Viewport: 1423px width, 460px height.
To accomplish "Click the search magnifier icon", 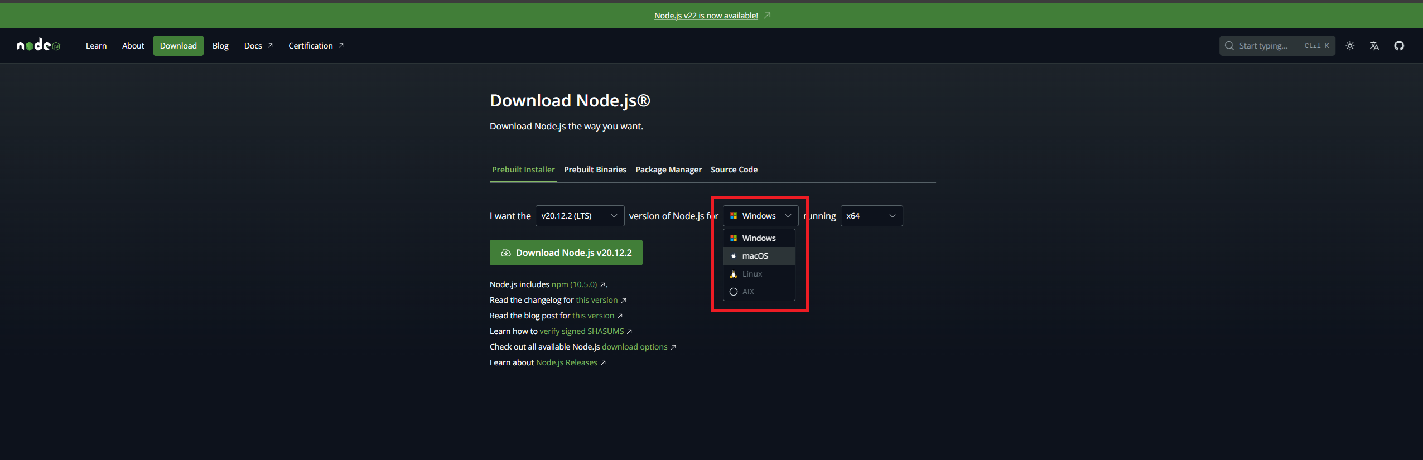I will pyautogui.click(x=1229, y=46).
